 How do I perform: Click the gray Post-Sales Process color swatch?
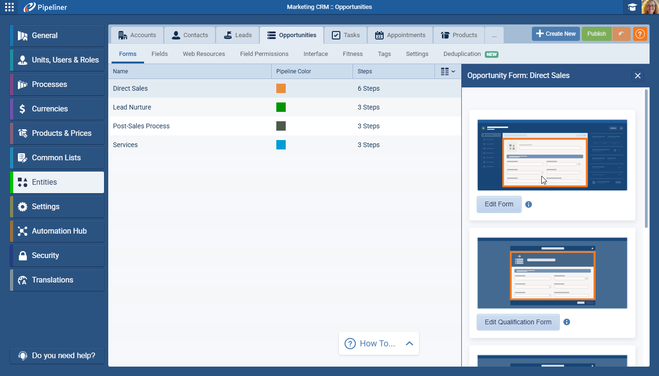point(281,126)
